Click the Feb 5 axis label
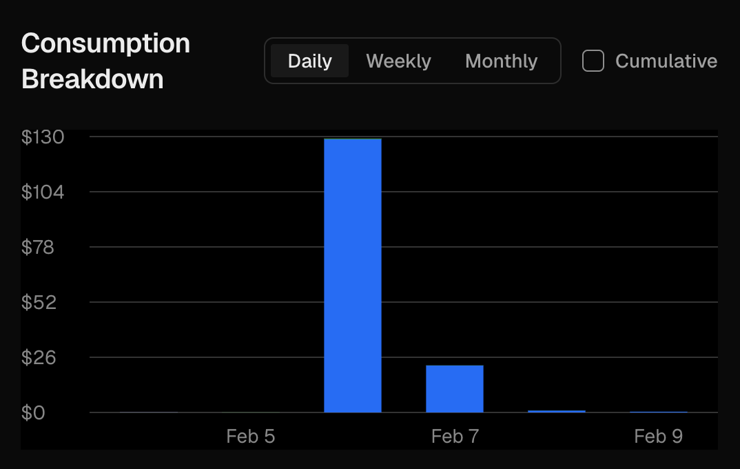The image size is (740, 469). pos(251,436)
